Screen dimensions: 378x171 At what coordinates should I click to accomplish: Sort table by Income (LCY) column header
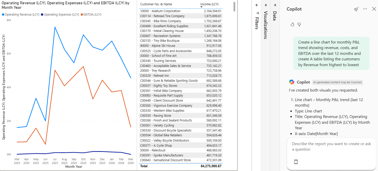click(x=209, y=4)
